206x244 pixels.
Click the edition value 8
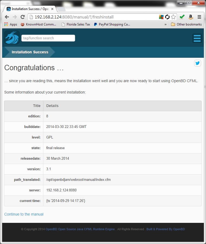click(47, 116)
